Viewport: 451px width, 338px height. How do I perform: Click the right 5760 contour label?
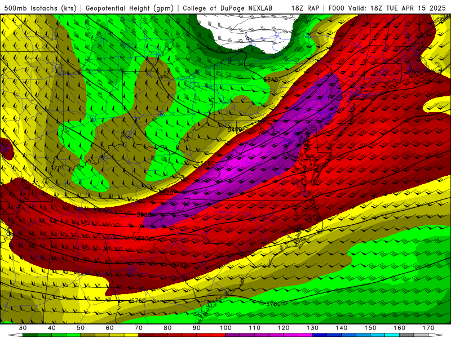273,304
